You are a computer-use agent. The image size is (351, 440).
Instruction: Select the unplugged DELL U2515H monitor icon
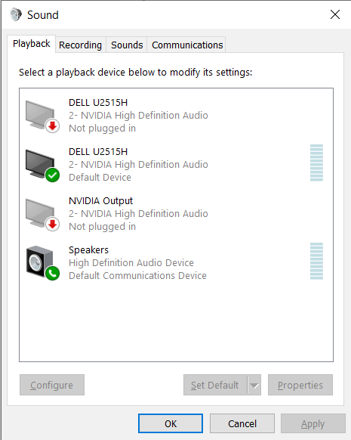click(x=42, y=116)
